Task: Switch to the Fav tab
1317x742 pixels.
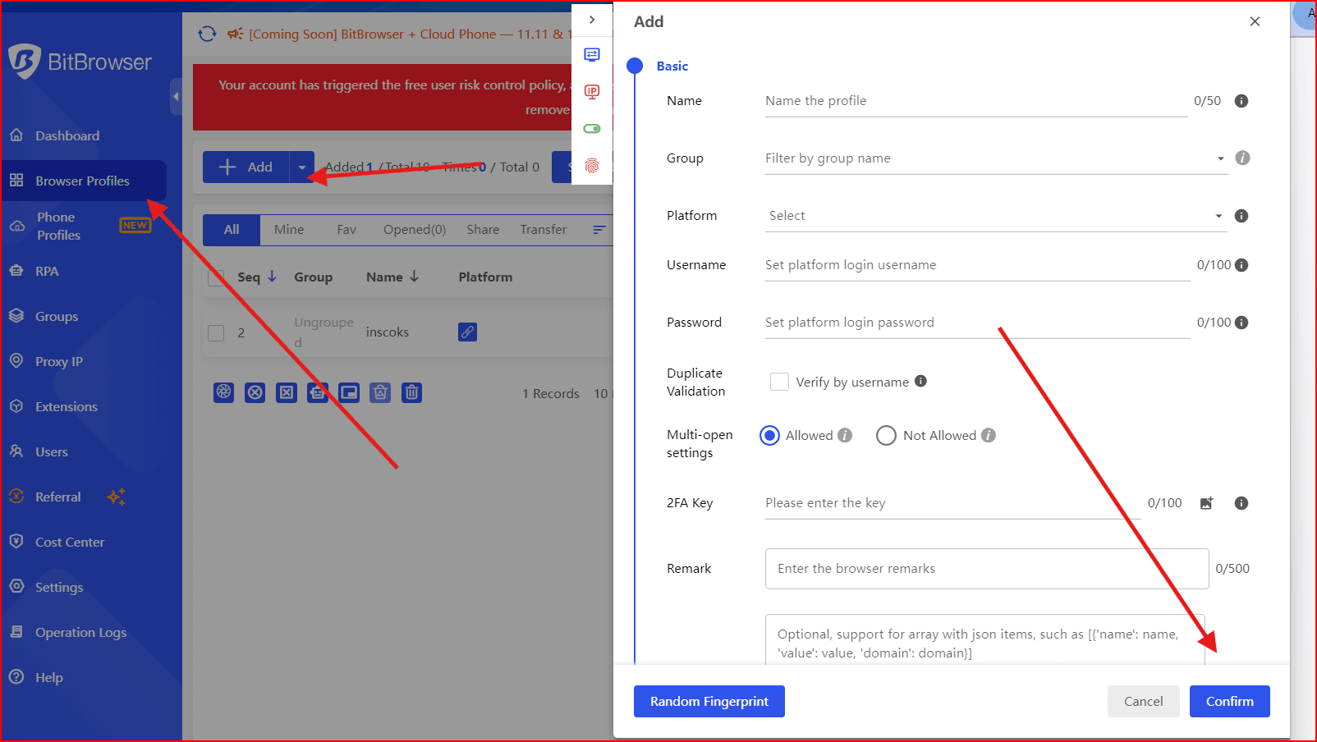Action: (x=346, y=230)
